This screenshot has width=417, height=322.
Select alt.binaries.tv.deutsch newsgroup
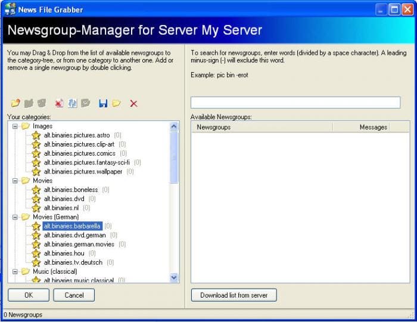[73, 262]
